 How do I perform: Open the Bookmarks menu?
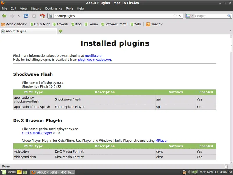[54, 8]
